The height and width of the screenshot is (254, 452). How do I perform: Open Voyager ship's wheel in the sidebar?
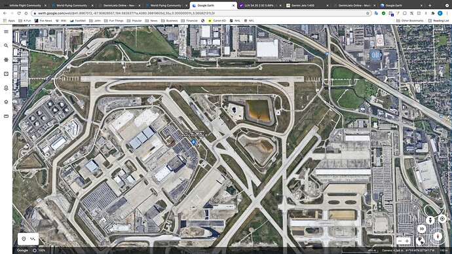point(6,60)
